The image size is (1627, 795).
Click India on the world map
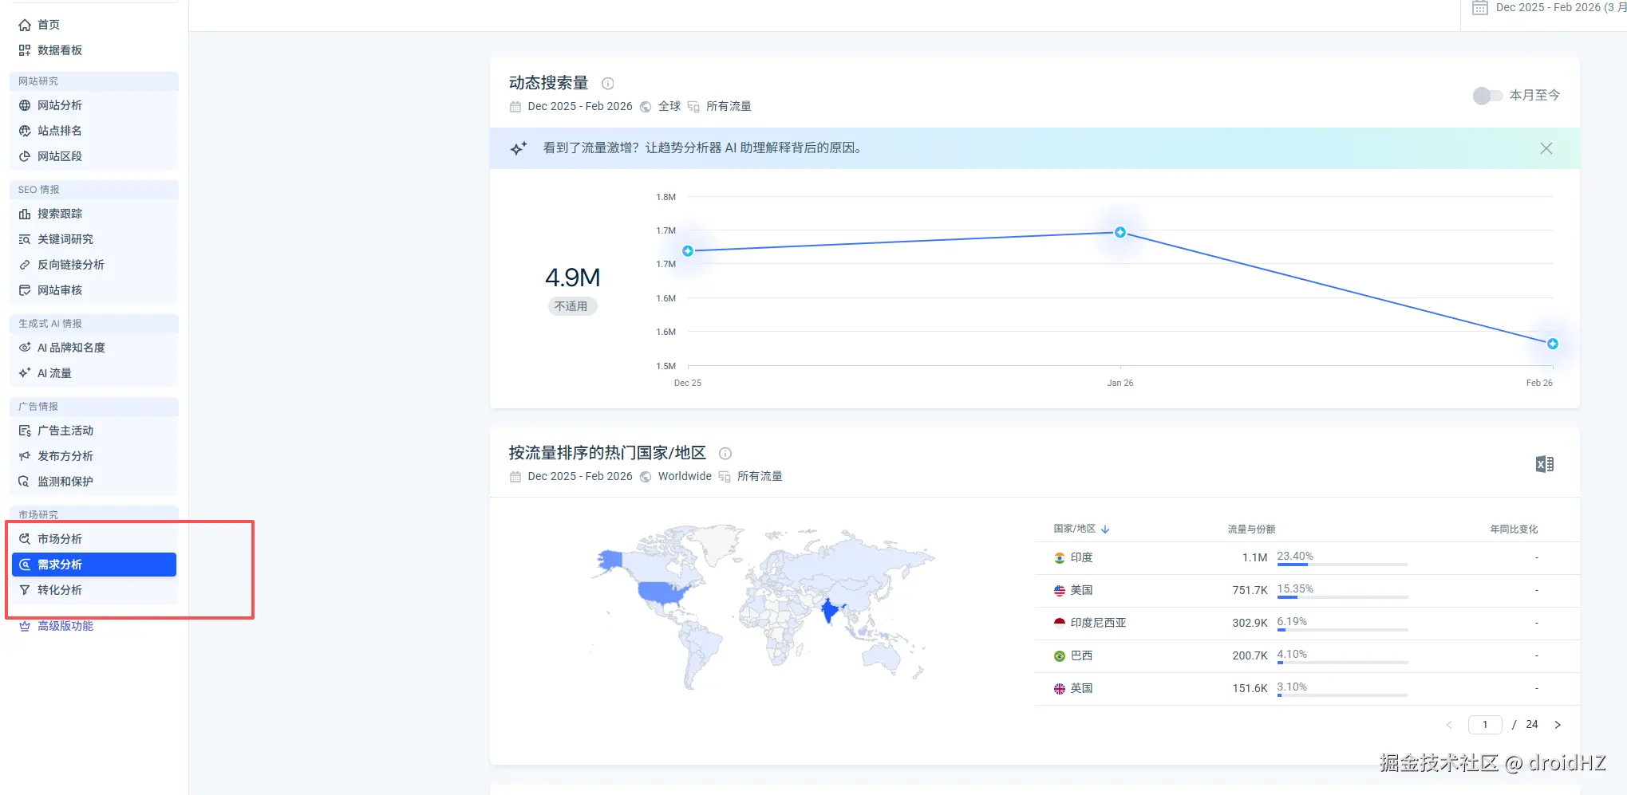click(x=830, y=611)
